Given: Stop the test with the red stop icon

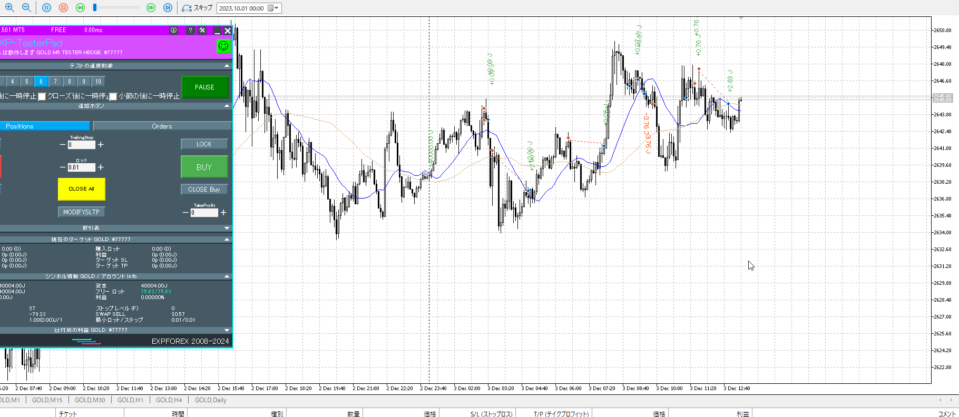Looking at the screenshot, I should (63, 7).
